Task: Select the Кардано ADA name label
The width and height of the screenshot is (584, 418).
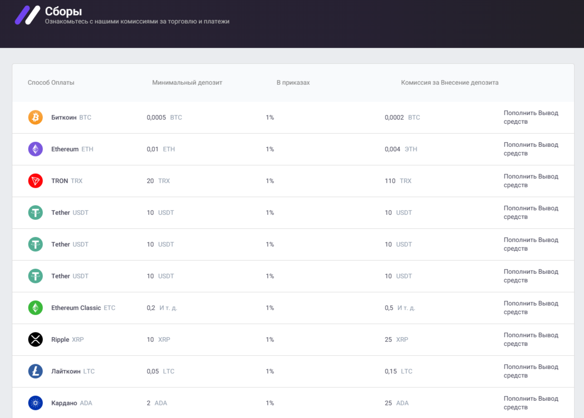Action: pyautogui.click(x=72, y=403)
